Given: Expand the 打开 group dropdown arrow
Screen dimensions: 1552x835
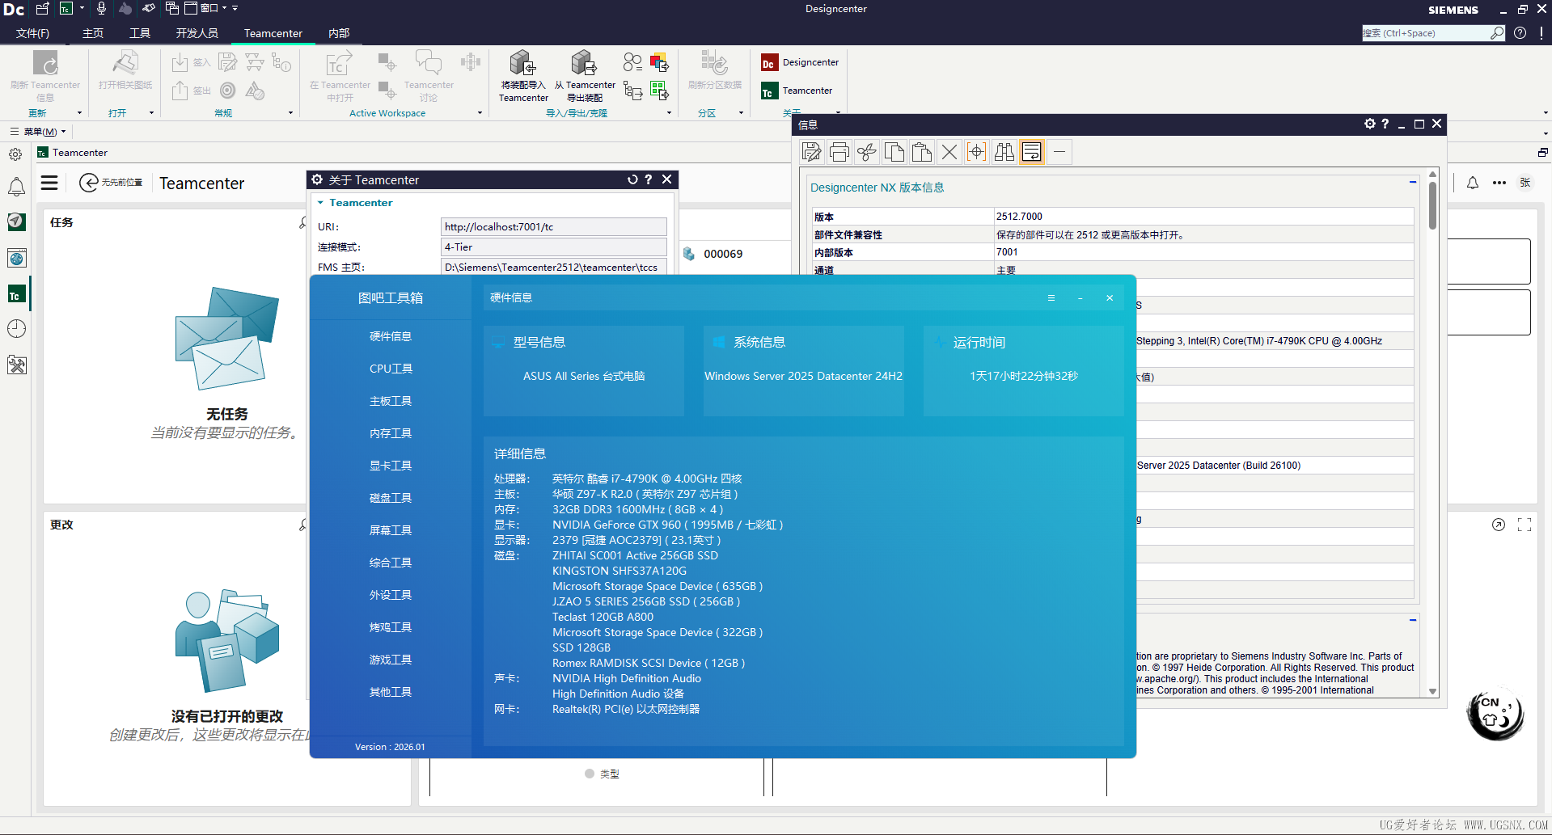Looking at the screenshot, I should coord(151,113).
